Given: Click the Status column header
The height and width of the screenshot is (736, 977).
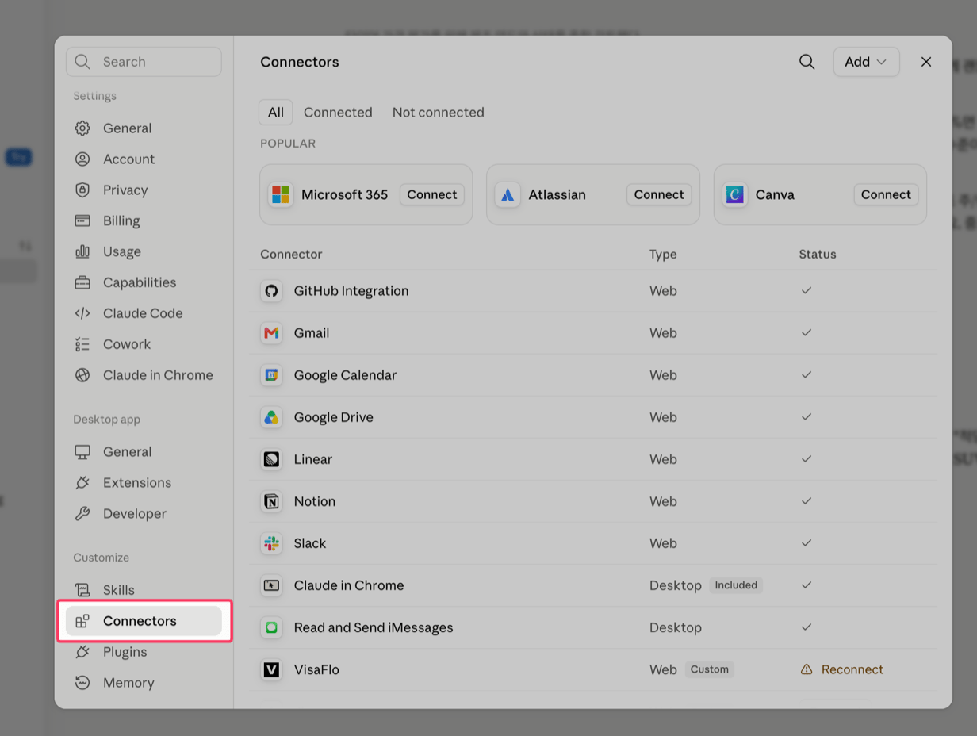Looking at the screenshot, I should pos(818,255).
